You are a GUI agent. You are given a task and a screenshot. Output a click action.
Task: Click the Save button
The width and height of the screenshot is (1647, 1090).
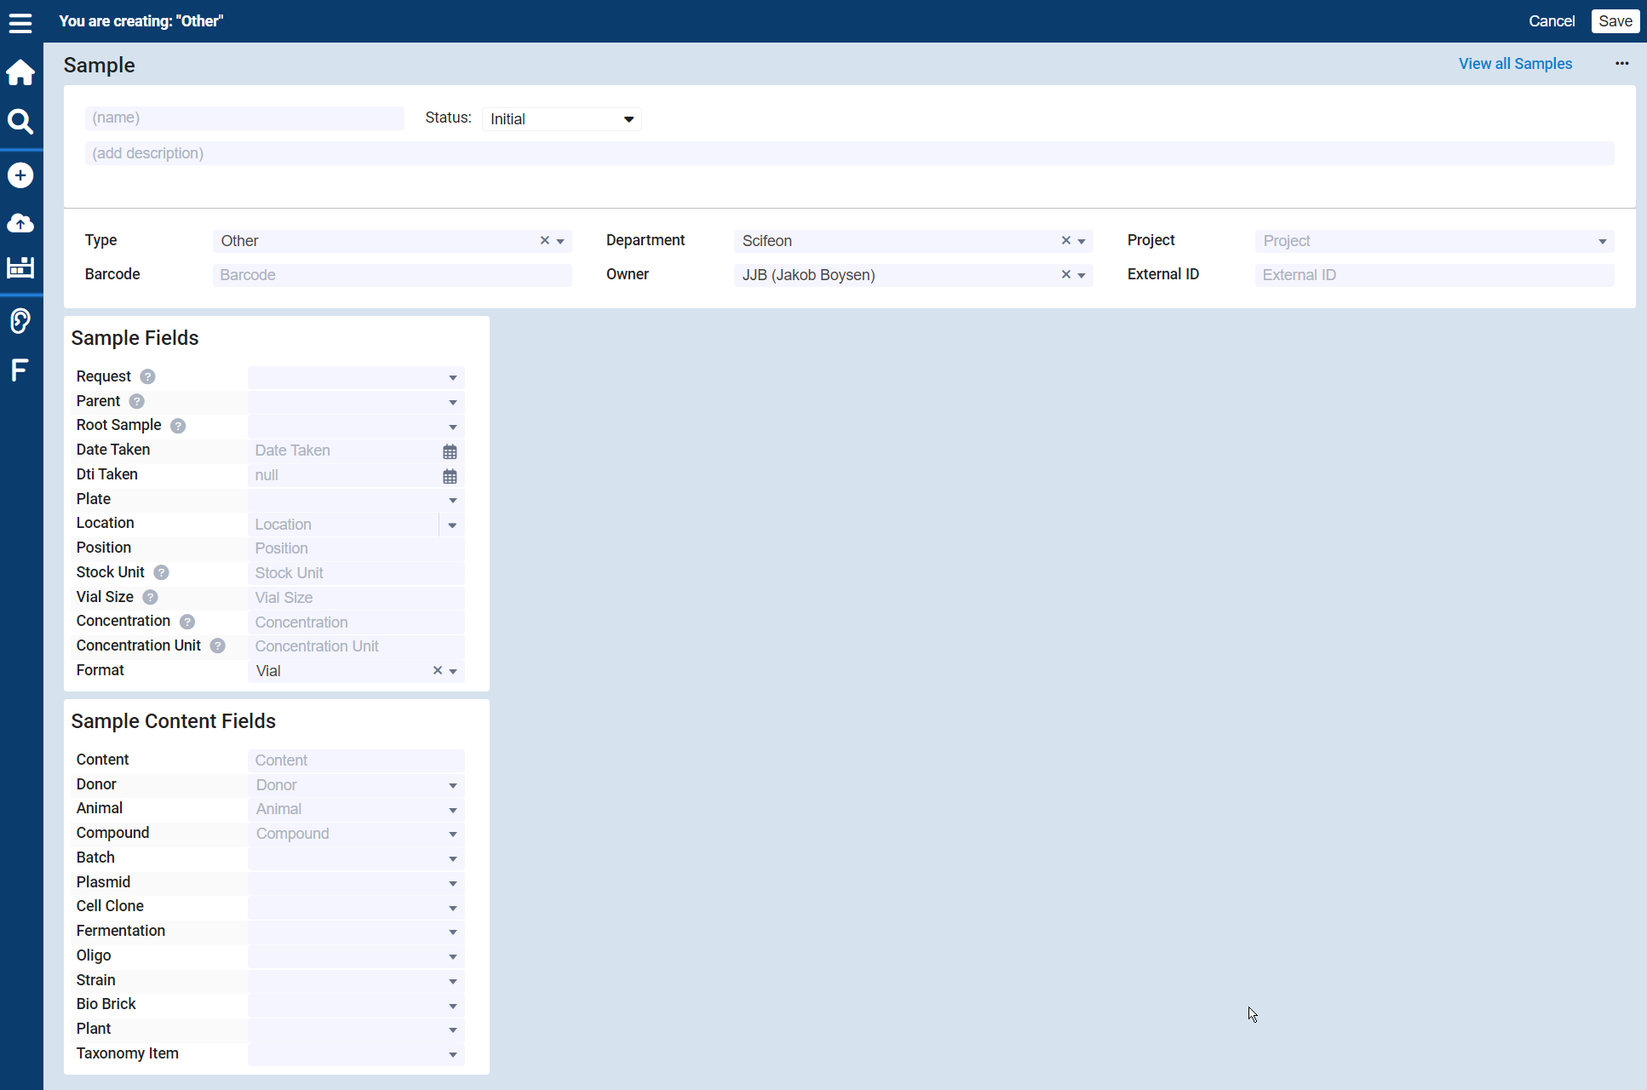tap(1615, 21)
